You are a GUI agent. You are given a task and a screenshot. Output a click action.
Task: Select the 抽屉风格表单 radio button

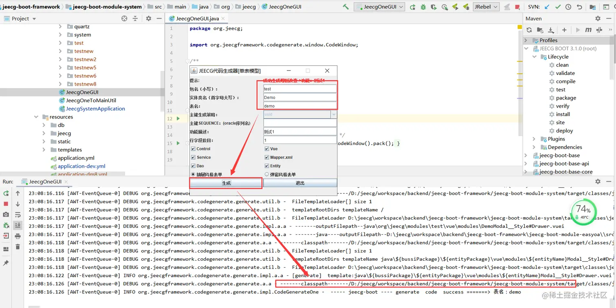pos(194,174)
